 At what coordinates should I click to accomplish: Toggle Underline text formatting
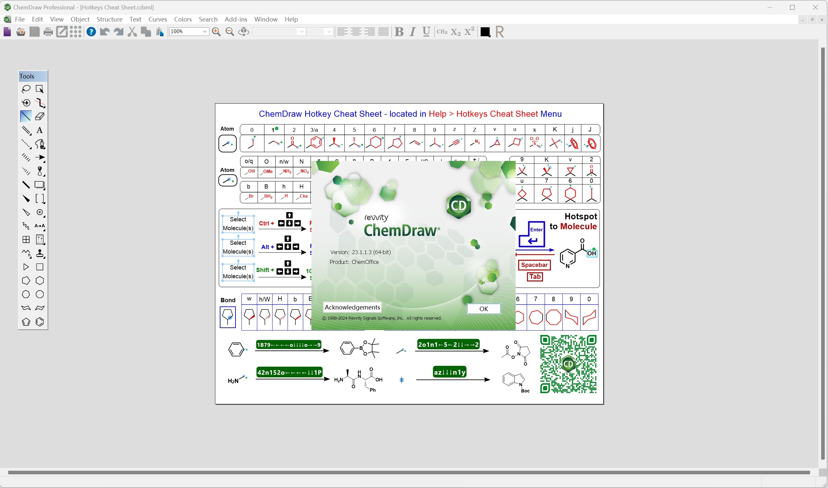(x=426, y=32)
